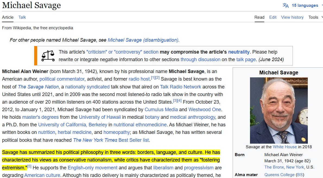Follow the homeopathy link

click(x=117, y=133)
